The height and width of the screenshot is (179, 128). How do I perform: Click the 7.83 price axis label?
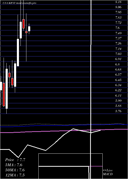[118, 18]
